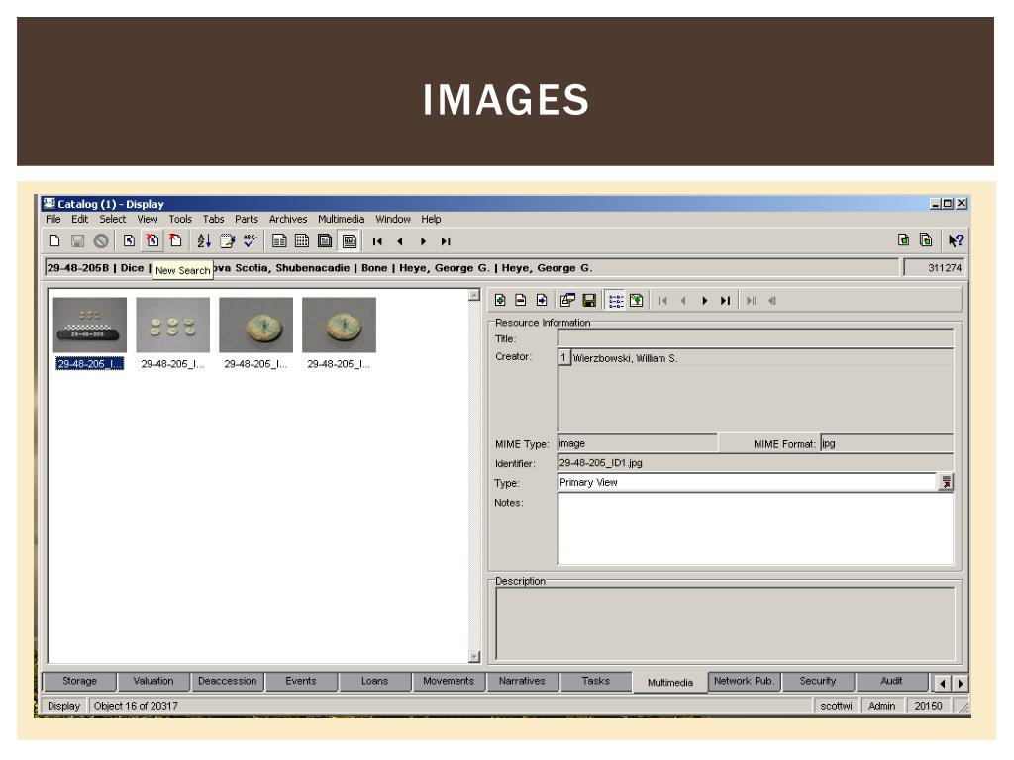Add a multimedia resource with the green plus icon
The height and width of the screenshot is (760, 1014).
tap(501, 300)
